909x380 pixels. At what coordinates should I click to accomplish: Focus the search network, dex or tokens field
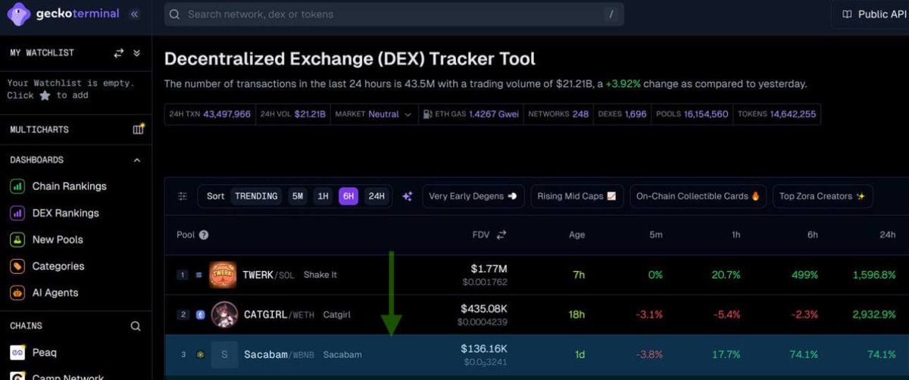tap(394, 14)
